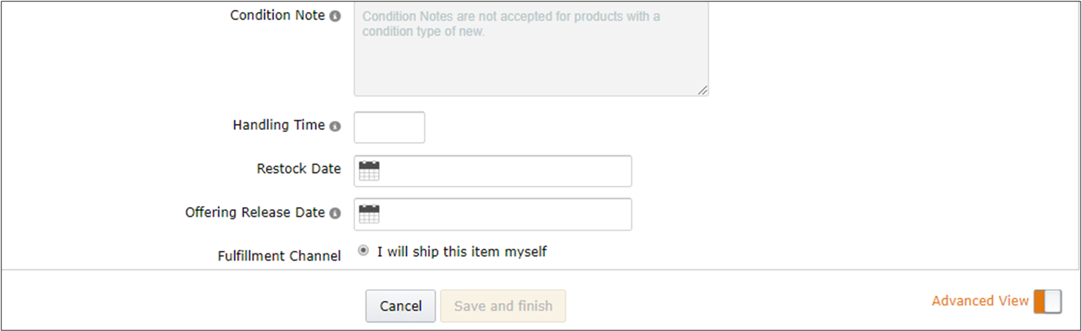This screenshot has height=331, width=1082.
Task: Open the Restock Date calendar icon
Action: pos(369,171)
